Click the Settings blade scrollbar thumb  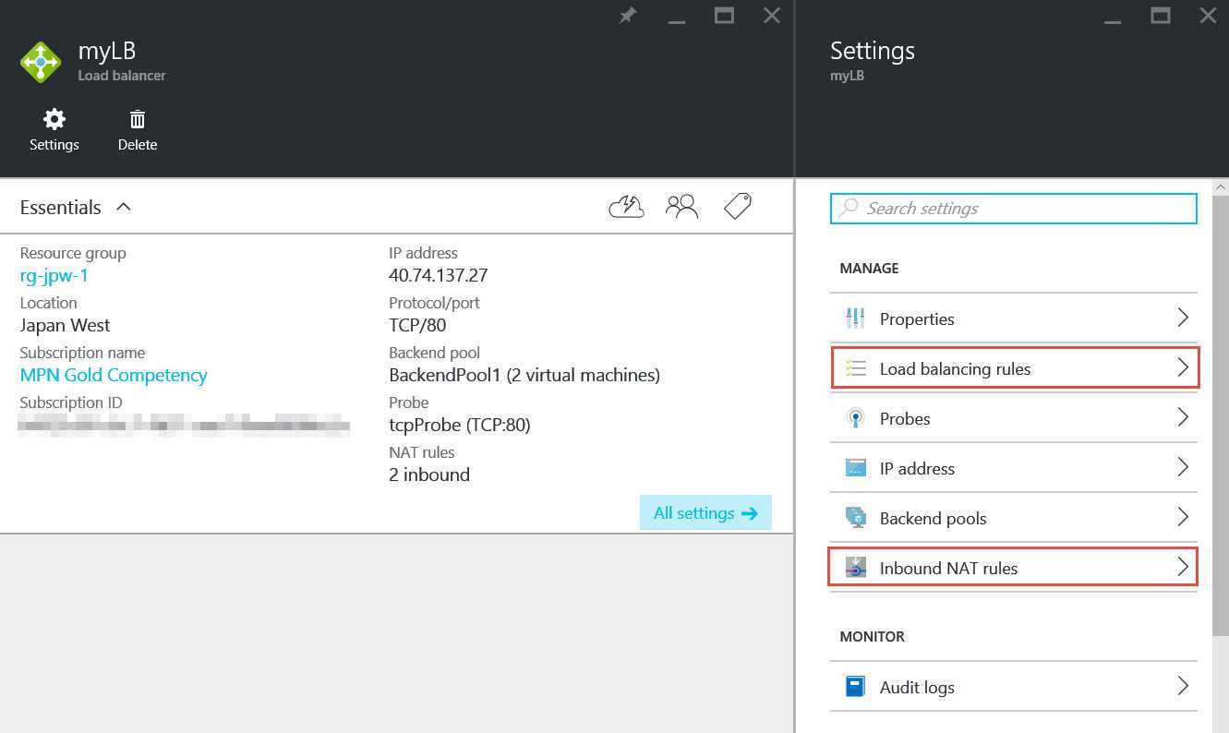coord(1221,415)
